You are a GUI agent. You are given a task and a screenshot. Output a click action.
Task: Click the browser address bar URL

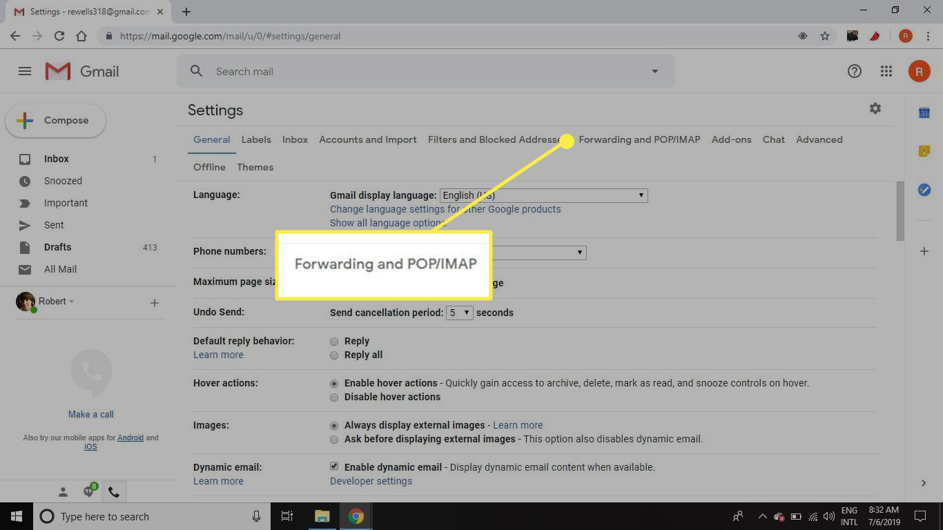(x=230, y=36)
